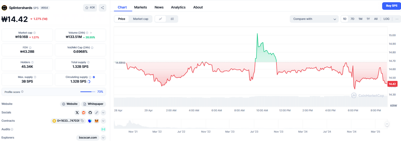Copy the contract address with copy icon
This screenshot has width=401, height=141.
[x=82, y=121]
